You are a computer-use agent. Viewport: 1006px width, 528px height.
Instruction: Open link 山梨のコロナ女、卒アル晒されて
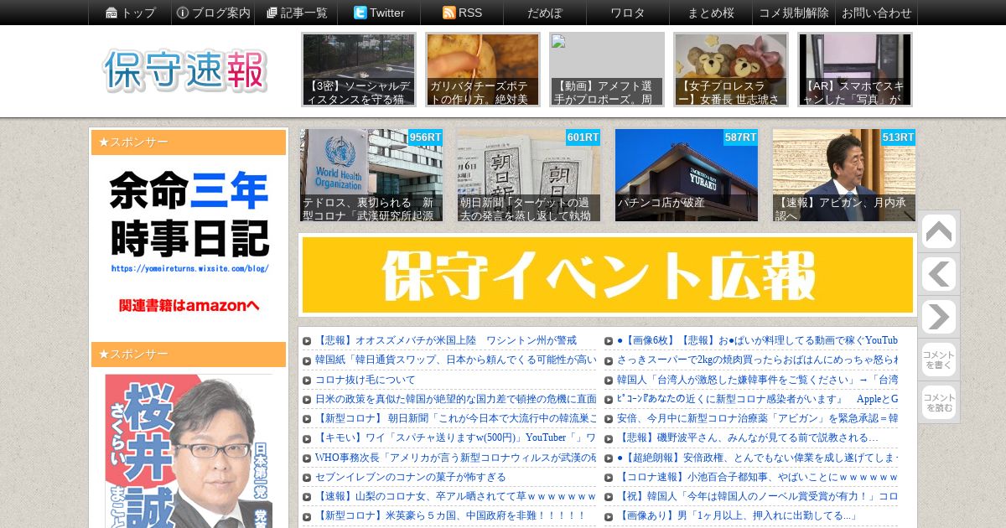click(x=455, y=496)
